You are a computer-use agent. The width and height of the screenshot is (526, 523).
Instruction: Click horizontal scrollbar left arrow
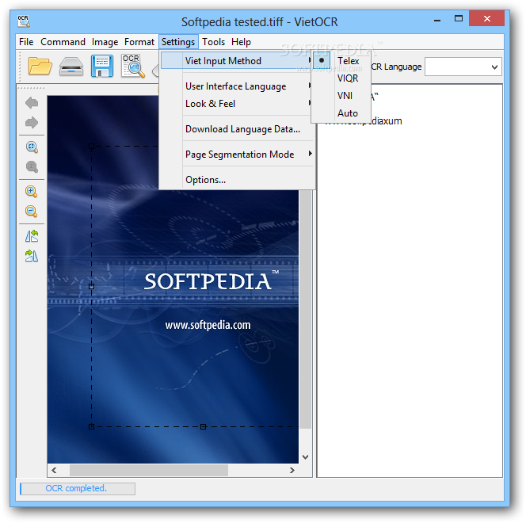[x=54, y=471]
